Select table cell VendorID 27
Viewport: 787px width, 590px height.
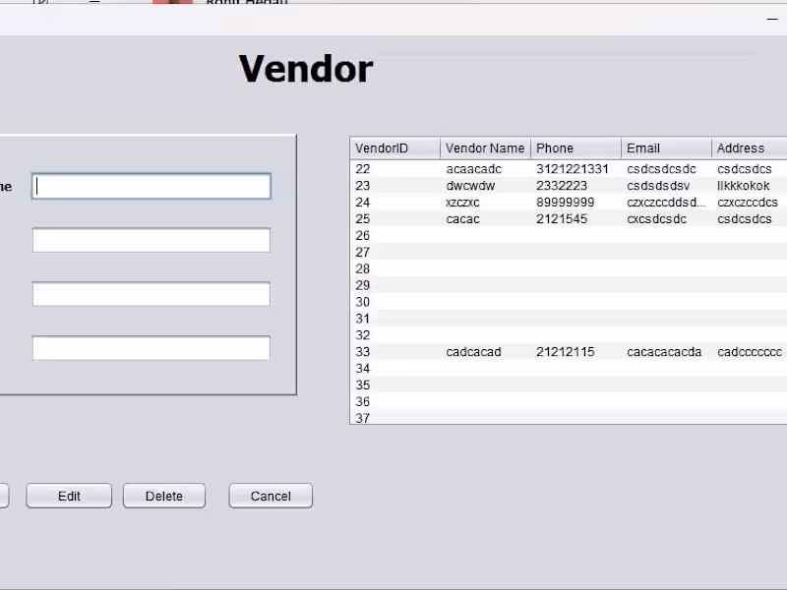click(395, 252)
